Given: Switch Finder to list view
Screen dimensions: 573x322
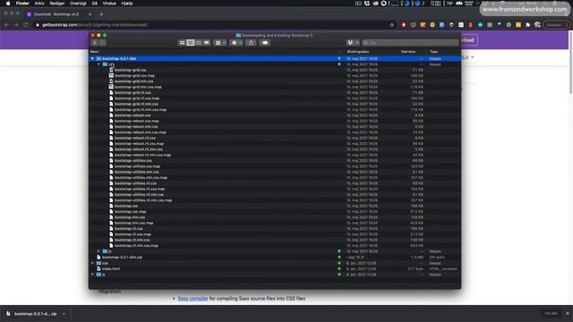Looking at the screenshot, I should tap(191, 43).
